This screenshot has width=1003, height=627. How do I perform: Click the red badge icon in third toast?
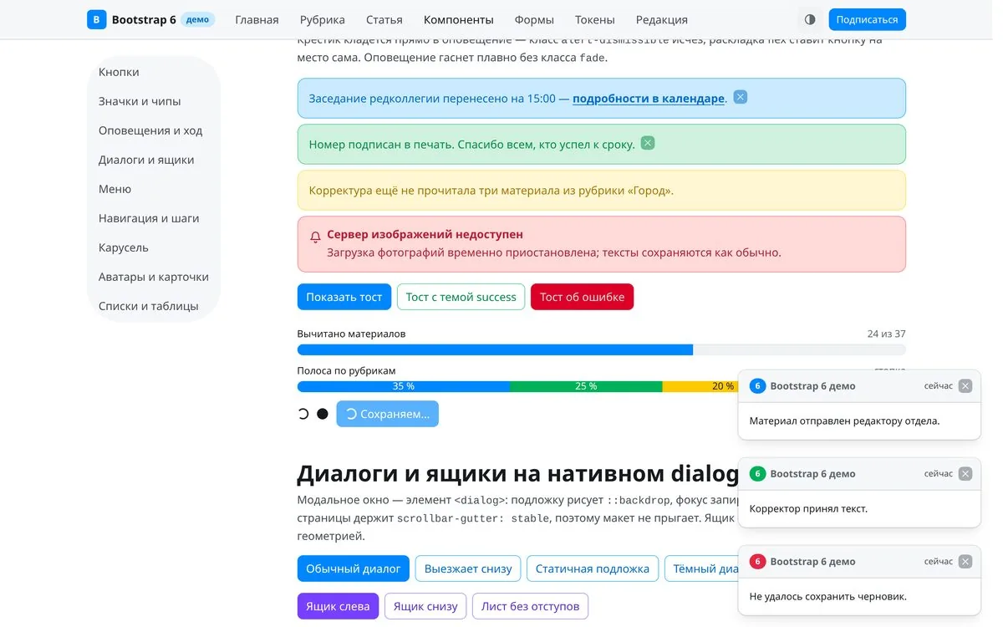click(x=757, y=562)
